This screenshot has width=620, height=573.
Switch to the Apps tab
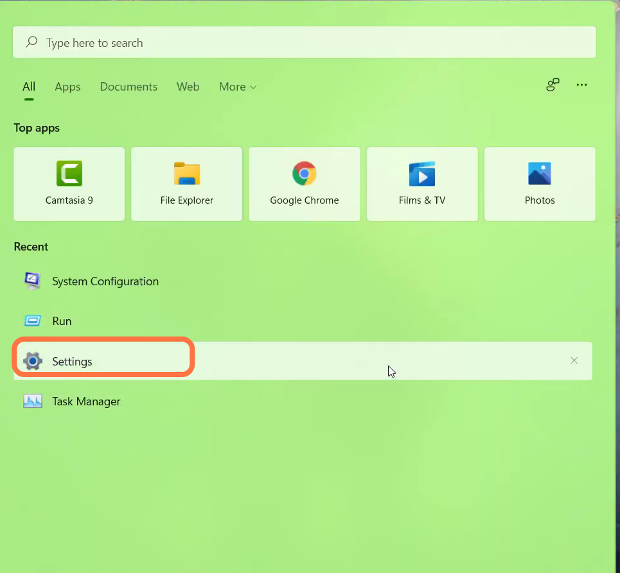pos(67,87)
